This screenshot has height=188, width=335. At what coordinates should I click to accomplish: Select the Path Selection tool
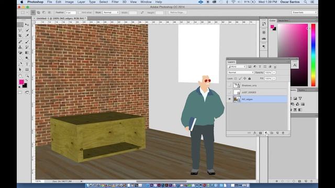click(20, 69)
